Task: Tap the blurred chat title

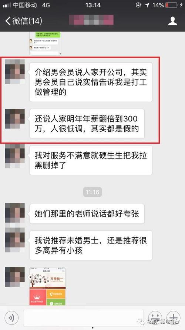Action: click(x=91, y=20)
